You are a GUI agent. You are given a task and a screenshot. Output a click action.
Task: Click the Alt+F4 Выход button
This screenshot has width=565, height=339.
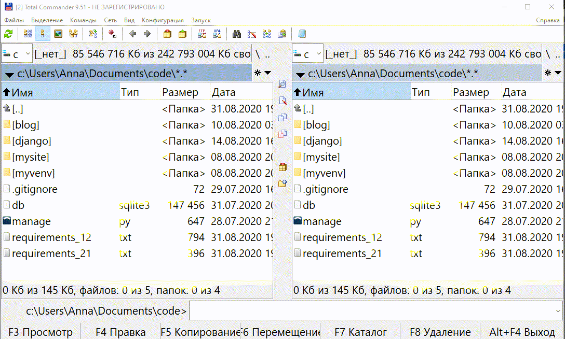pos(522,332)
